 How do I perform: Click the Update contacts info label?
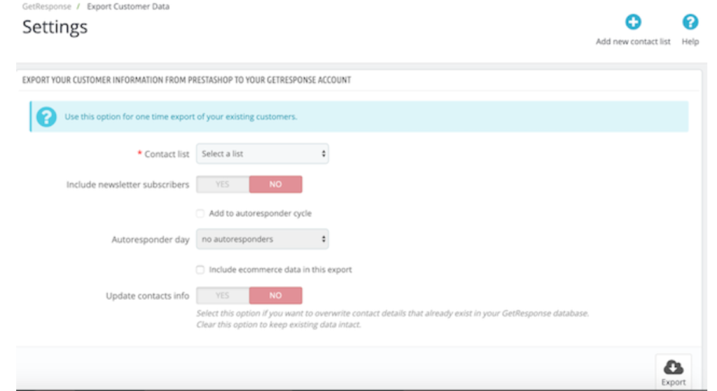(147, 296)
